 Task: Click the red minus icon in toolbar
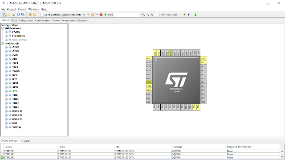coord(97,15)
